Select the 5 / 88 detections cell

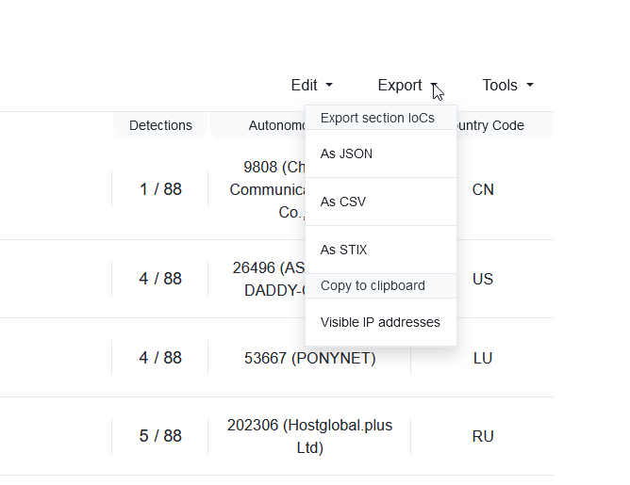(160, 436)
